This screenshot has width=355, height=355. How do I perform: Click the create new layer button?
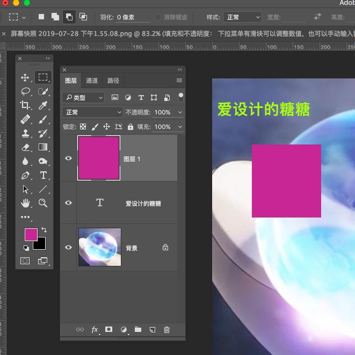(x=153, y=330)
